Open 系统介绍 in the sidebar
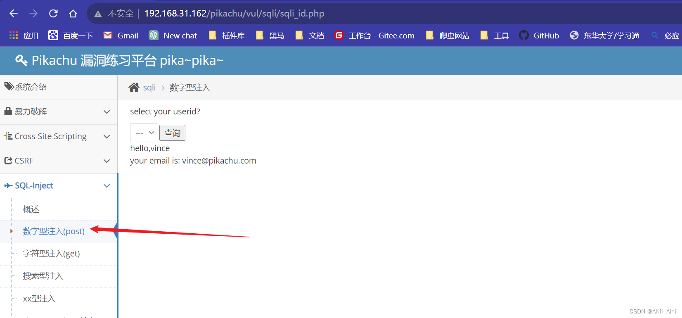The image size is (682, 318). coord(59,87)
